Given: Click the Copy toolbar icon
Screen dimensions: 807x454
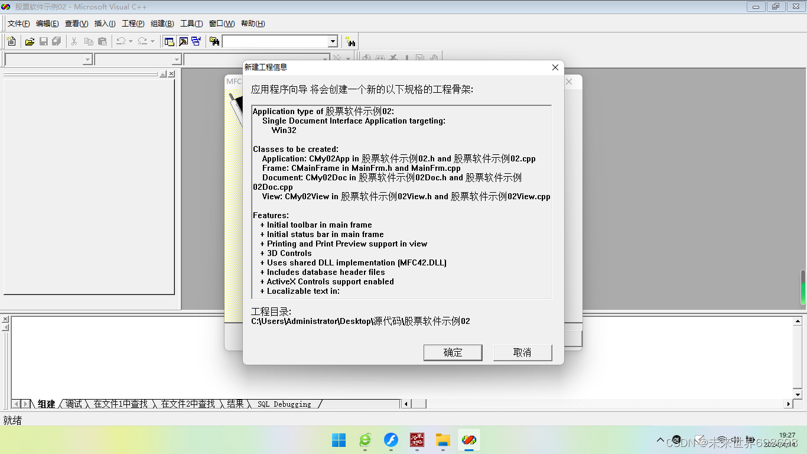Looking at the screenshot, I should [x=89, y=41].
